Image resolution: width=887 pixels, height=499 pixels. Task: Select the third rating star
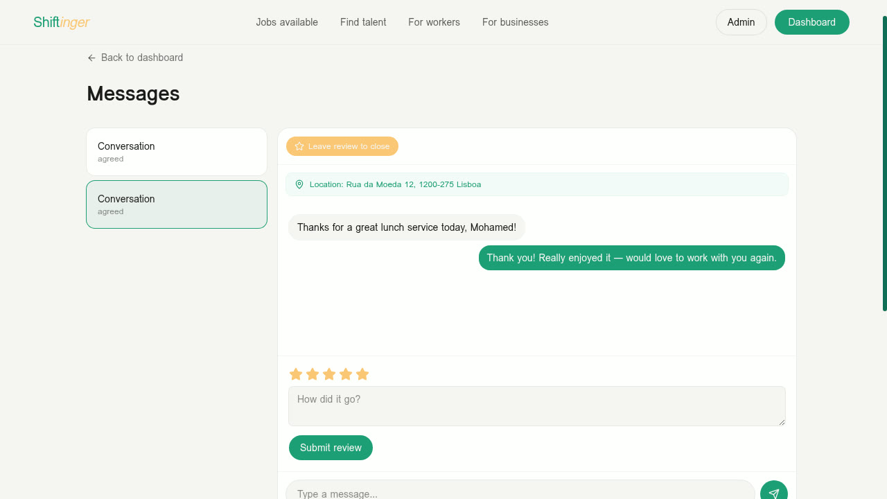click(329, 374)
